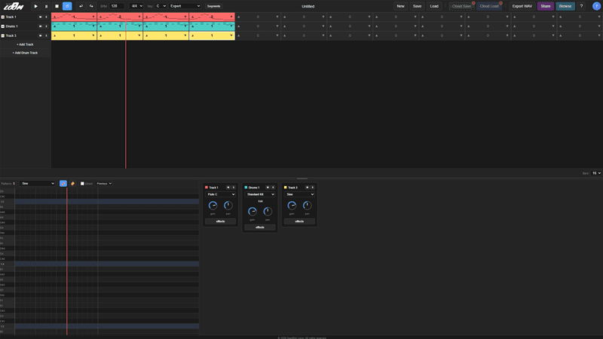Click the Cloud Save button
603x339 pixels.
(x=461, y=6)
